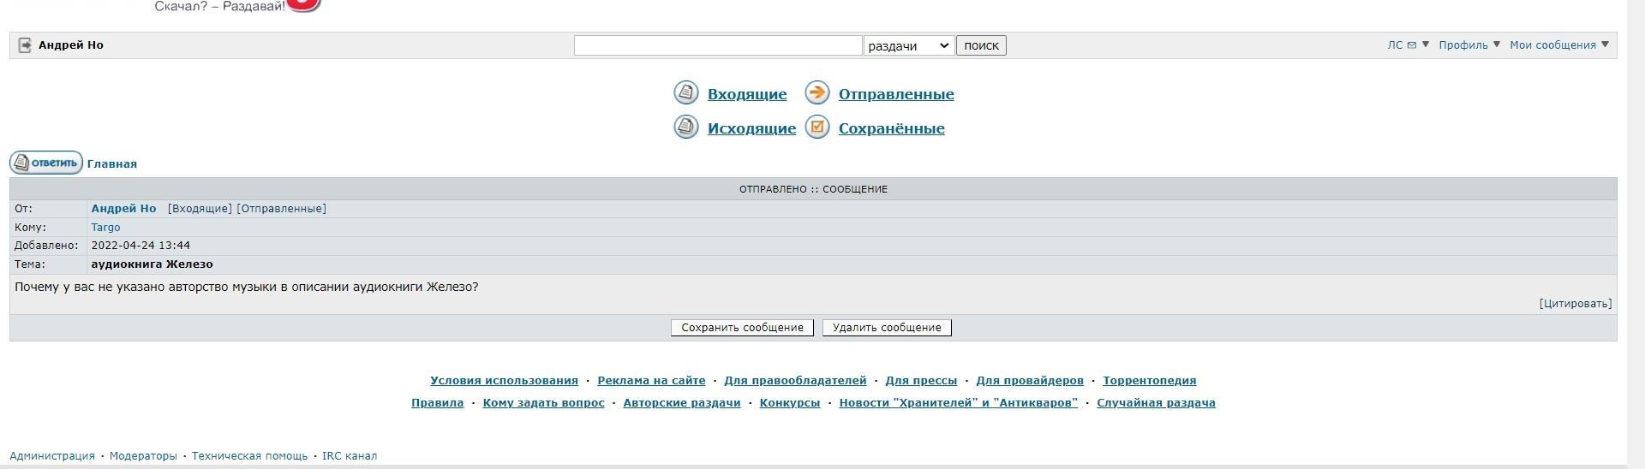Open the IRC канал link
This screenshot has width=1645, height=469.
coord(350,456)
